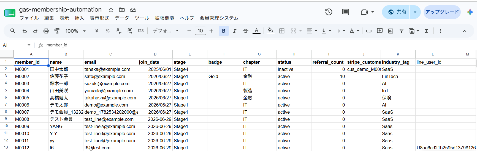Apply strikethrough formatting

(245, 31)
